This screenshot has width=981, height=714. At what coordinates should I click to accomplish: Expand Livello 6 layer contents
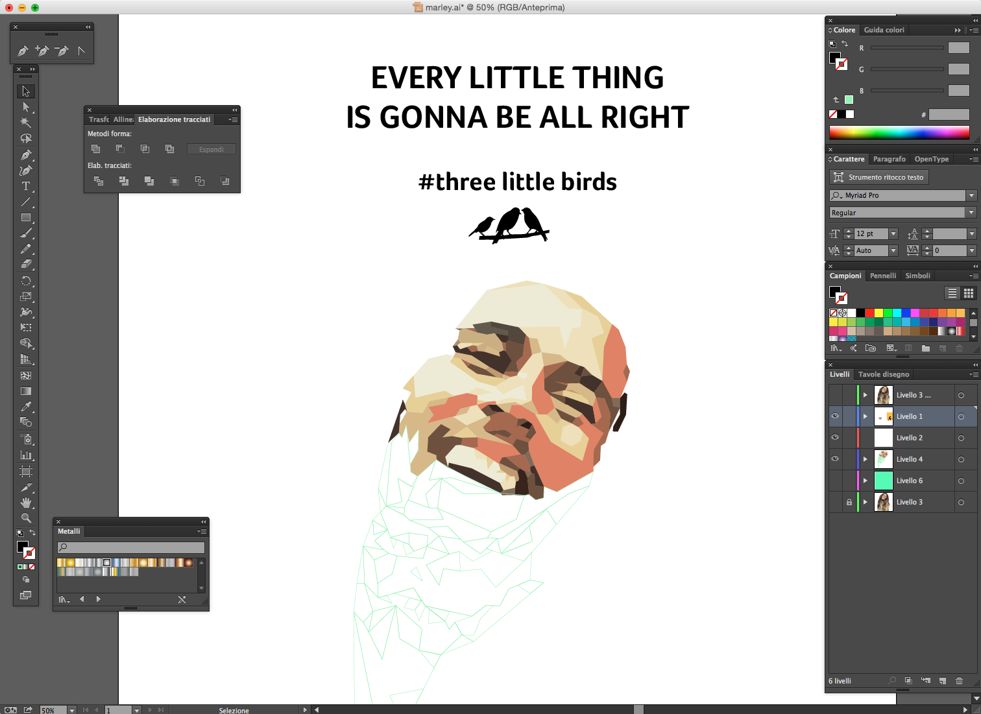coord(865,481)
